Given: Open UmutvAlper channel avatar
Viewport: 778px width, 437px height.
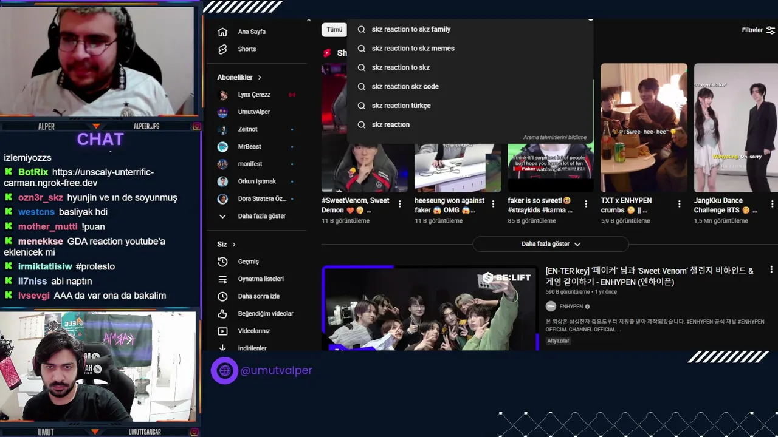Looking at the screenshot, I should [x=223, y=112].
